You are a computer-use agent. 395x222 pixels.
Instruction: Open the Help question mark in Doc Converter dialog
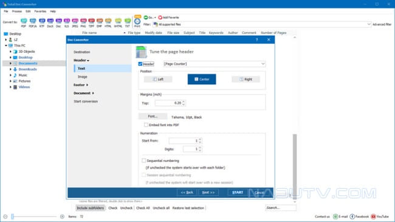[256, 39]
